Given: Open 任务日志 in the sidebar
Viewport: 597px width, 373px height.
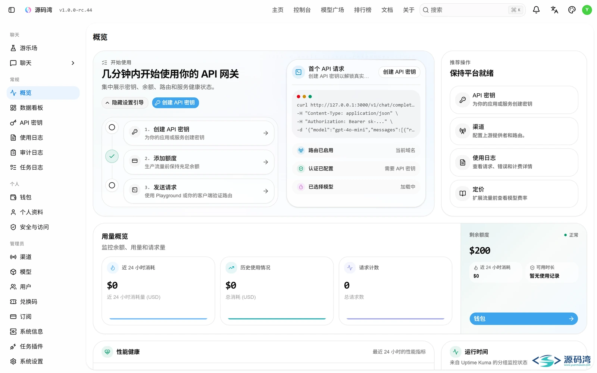Looking at the screenshot, I should coord(43,167).
